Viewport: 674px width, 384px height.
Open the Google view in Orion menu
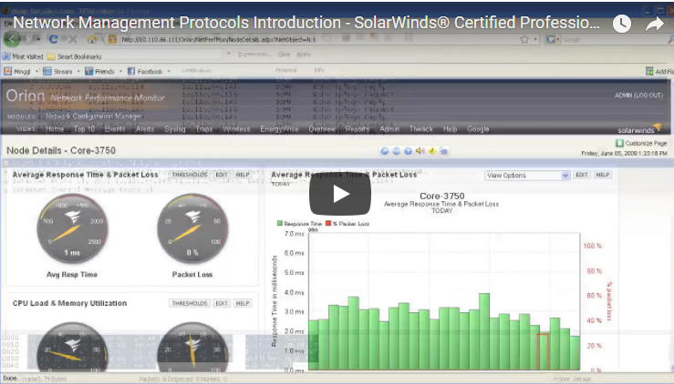coord(478,128)
